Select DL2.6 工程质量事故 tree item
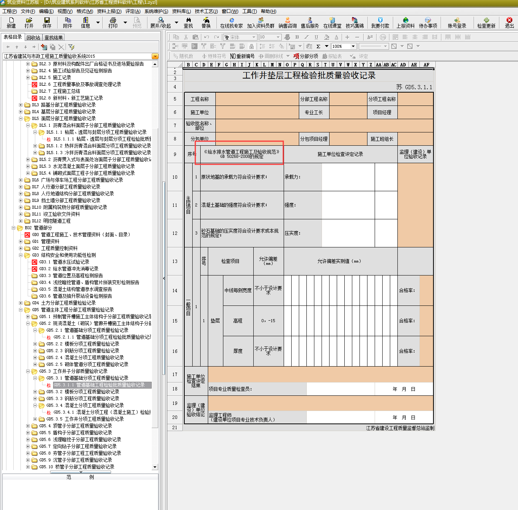Viewport: 518px width, 510px height. [80, 84]
